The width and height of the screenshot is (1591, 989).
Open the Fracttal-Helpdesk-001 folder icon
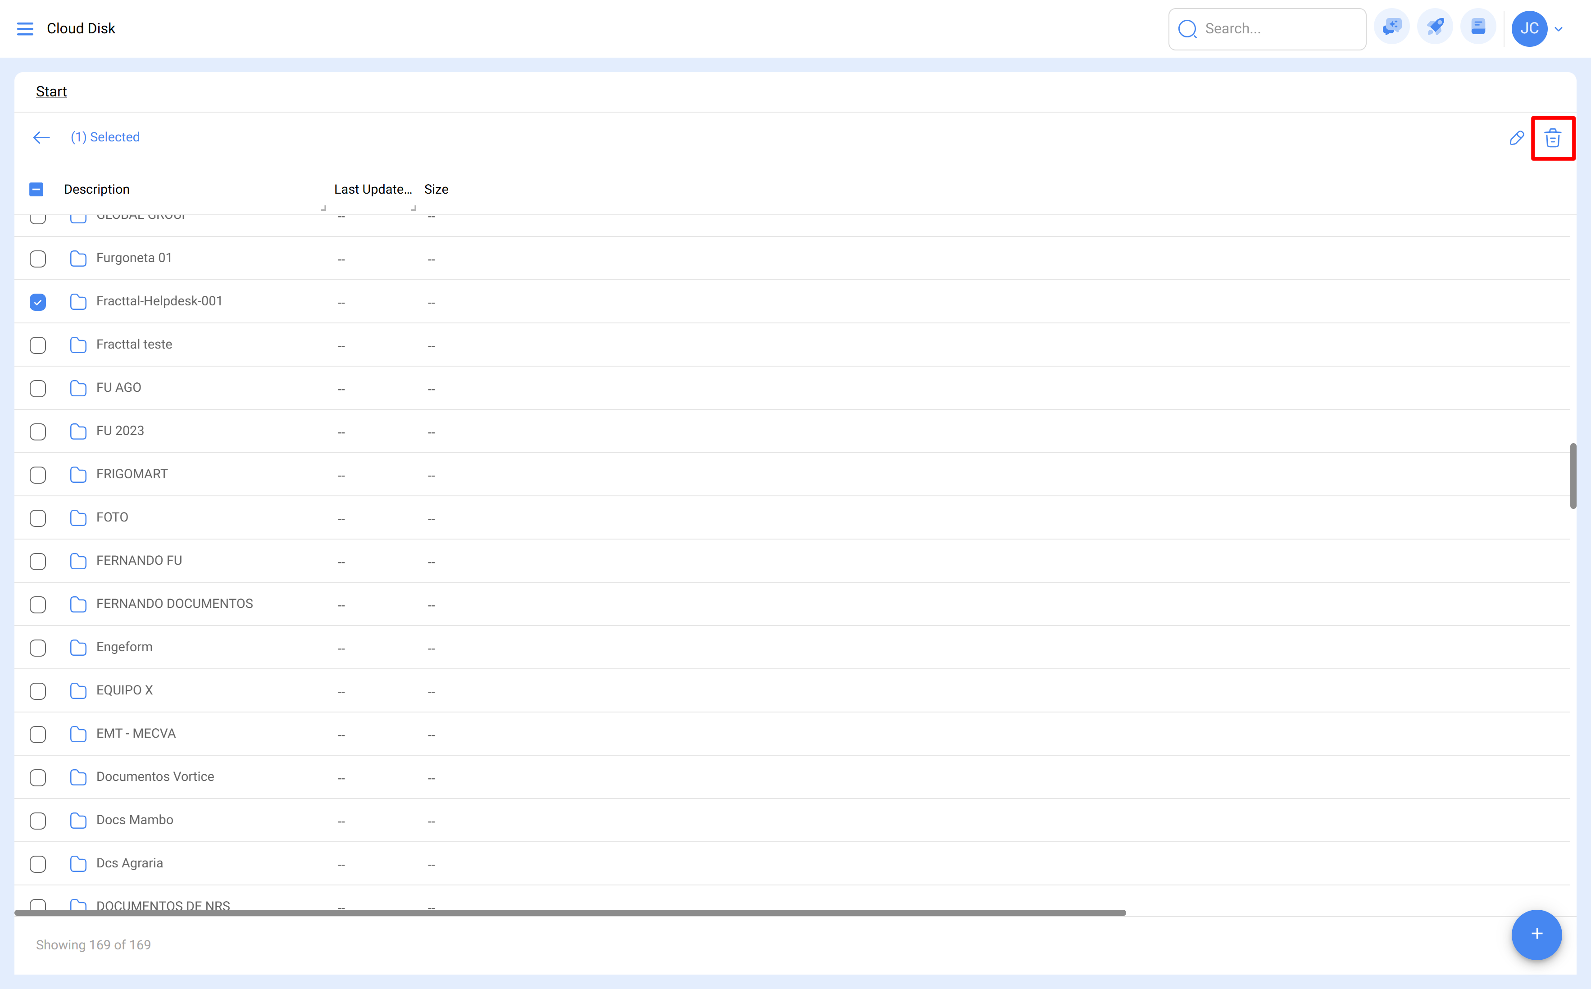coord(78,302)
